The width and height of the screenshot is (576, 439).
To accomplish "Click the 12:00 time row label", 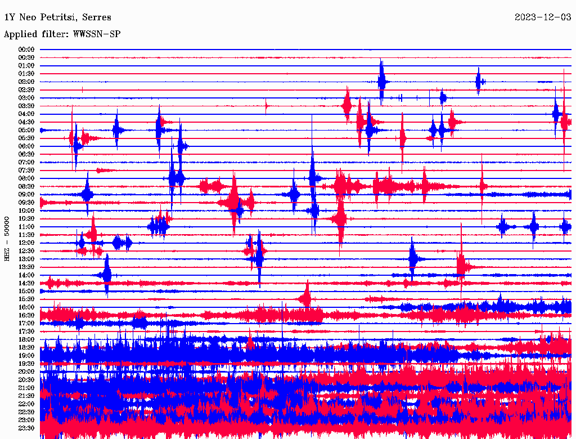I will [26, 243].
